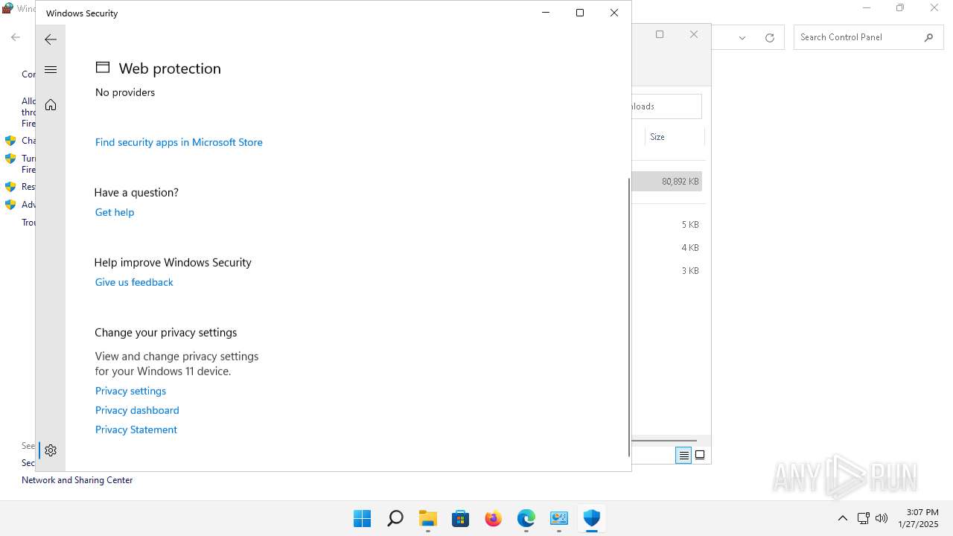Close the Windows Security window
Viewport: 953px width, 536px height.
click(x=614, y=13)
